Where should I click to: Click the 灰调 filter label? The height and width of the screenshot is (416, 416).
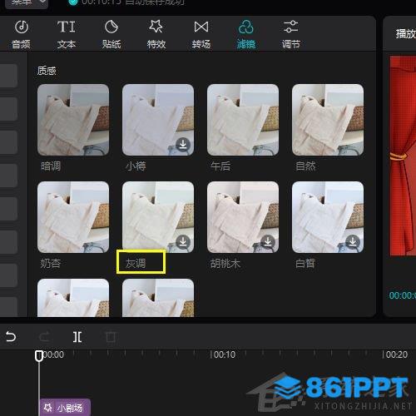click(136, 263)
